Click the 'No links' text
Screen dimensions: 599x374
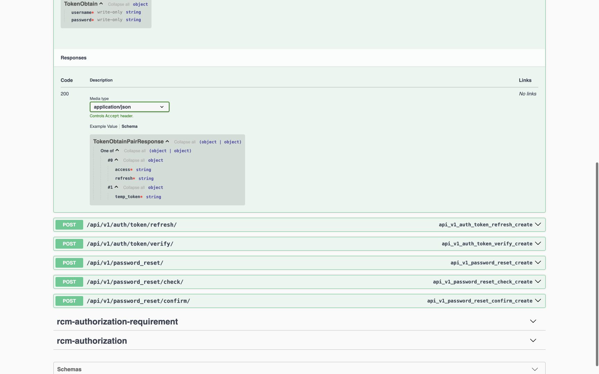(528, 94)
